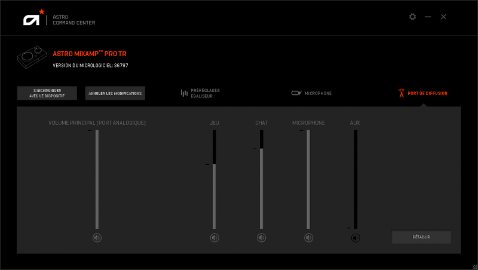The image size is (478, 270).
Task: Mute the Microphone channel speaker icon
Action: (x=308, y=238)
